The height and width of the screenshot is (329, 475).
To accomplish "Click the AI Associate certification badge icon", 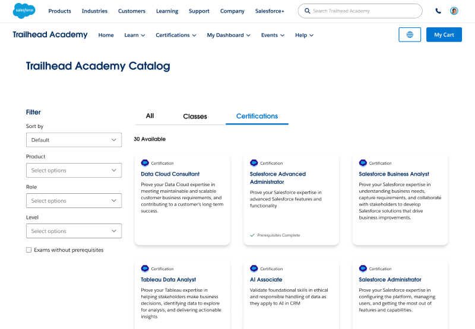I will tap(254, 269).
